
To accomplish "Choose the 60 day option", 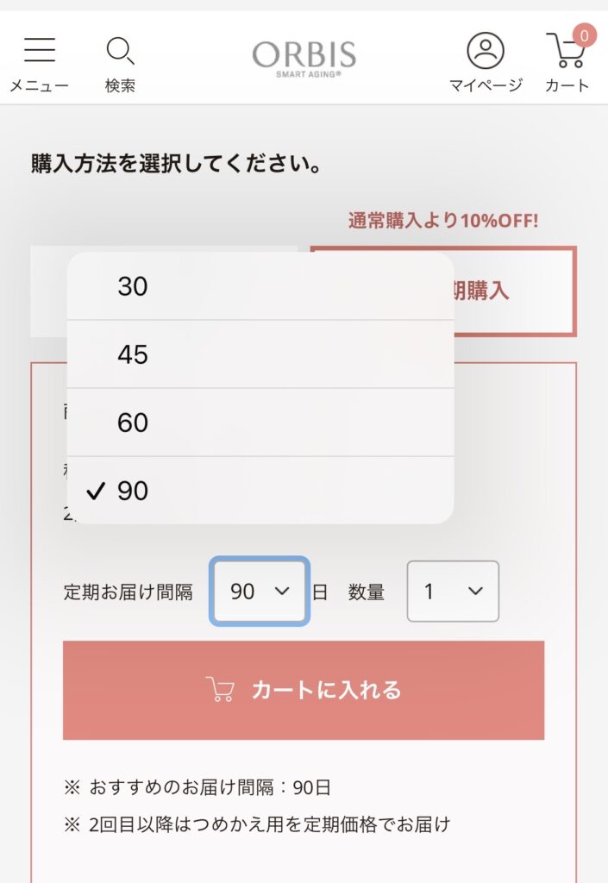I will point(260,423).
